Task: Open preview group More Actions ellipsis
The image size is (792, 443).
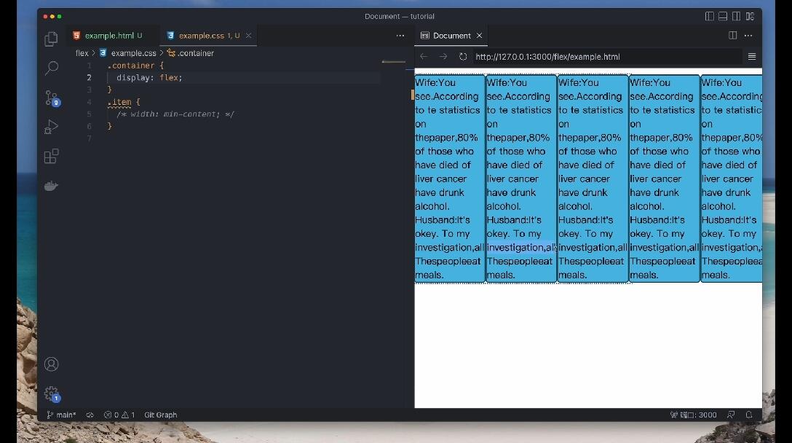Action: tap(748, 36)
